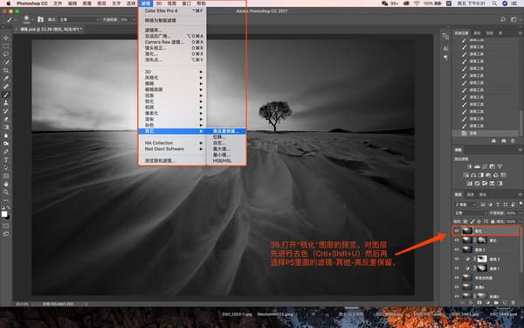Hide the 锐化 layer
Screen dimensions: 524x328
[457, 231]
